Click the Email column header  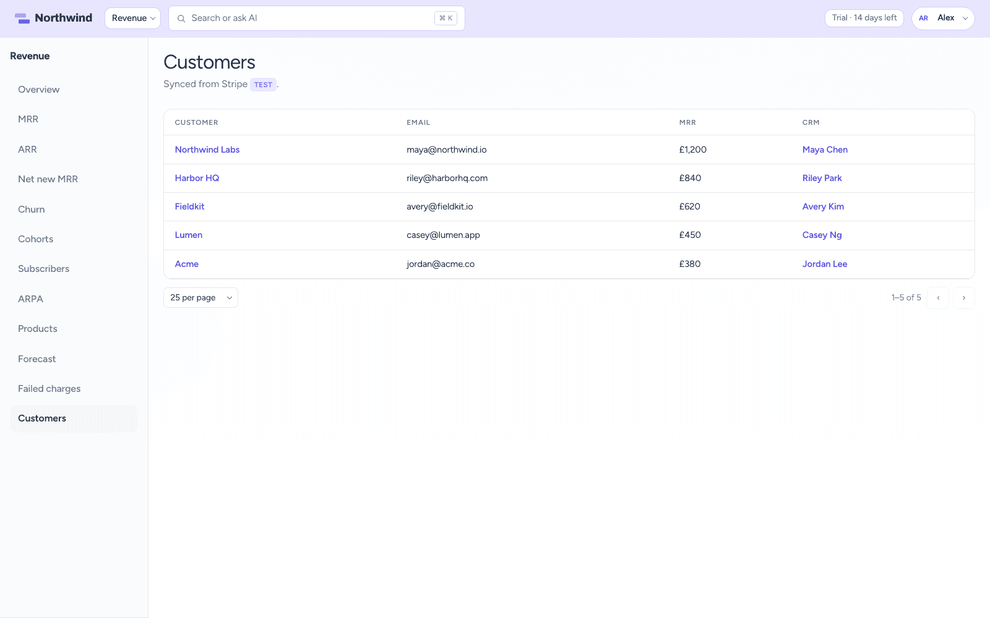pos(418,122)
